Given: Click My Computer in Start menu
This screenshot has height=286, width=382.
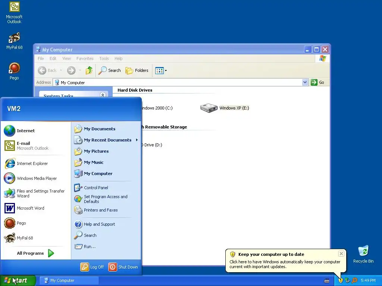Looking at the screenshot, I should coord(106,174).
